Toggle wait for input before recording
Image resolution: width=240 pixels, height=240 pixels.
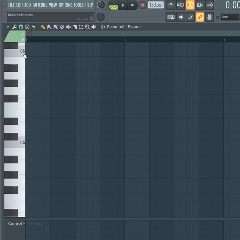(x=180, y=5)
